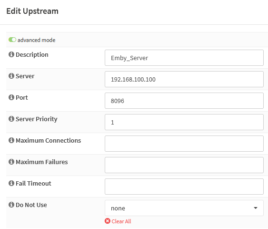Click the Server Priority input field

tap(184, 122)
